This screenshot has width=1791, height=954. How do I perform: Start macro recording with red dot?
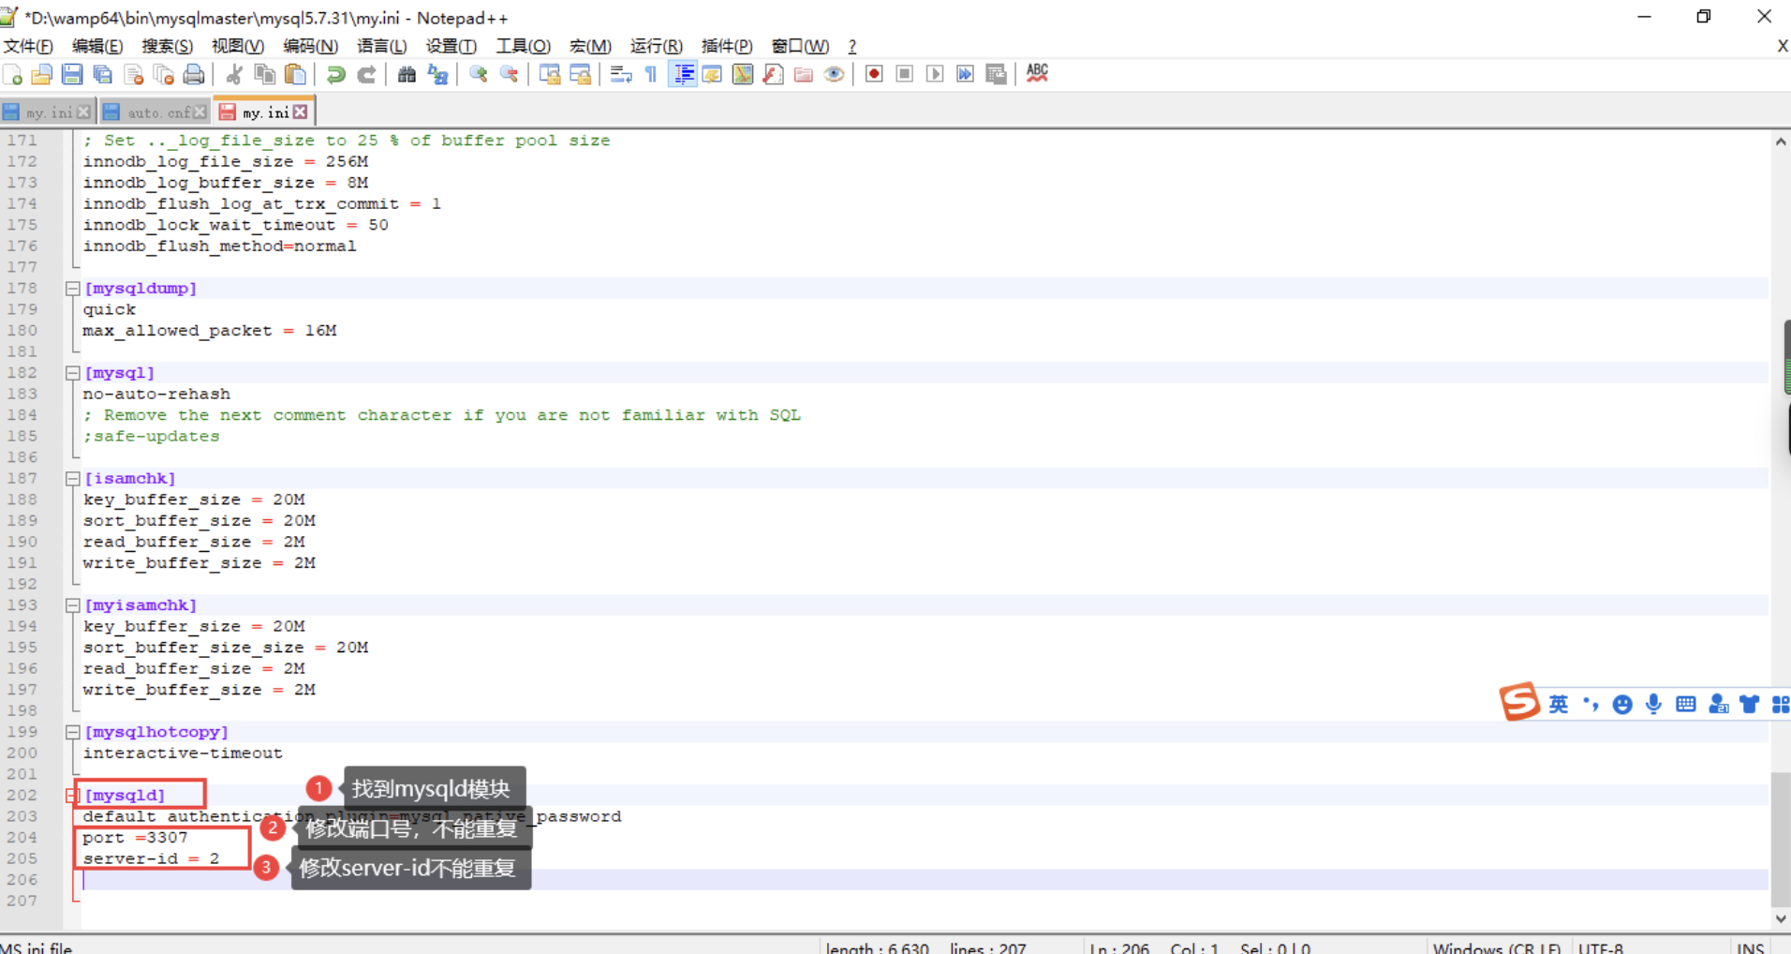pos(874,74)
